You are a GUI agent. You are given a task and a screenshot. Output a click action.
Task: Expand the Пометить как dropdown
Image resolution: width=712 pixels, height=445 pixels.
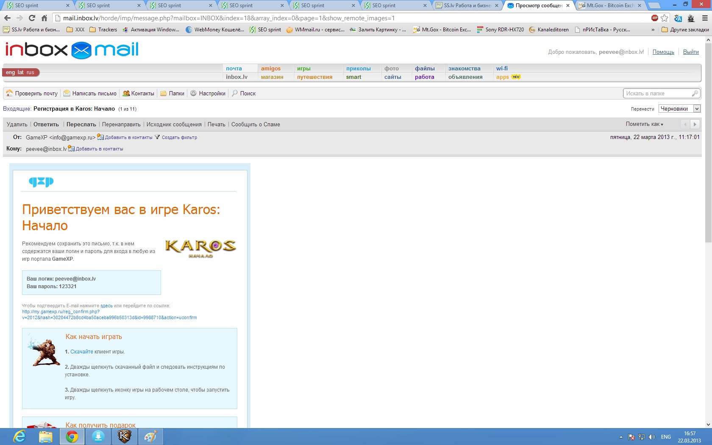(x=644, y=124)
